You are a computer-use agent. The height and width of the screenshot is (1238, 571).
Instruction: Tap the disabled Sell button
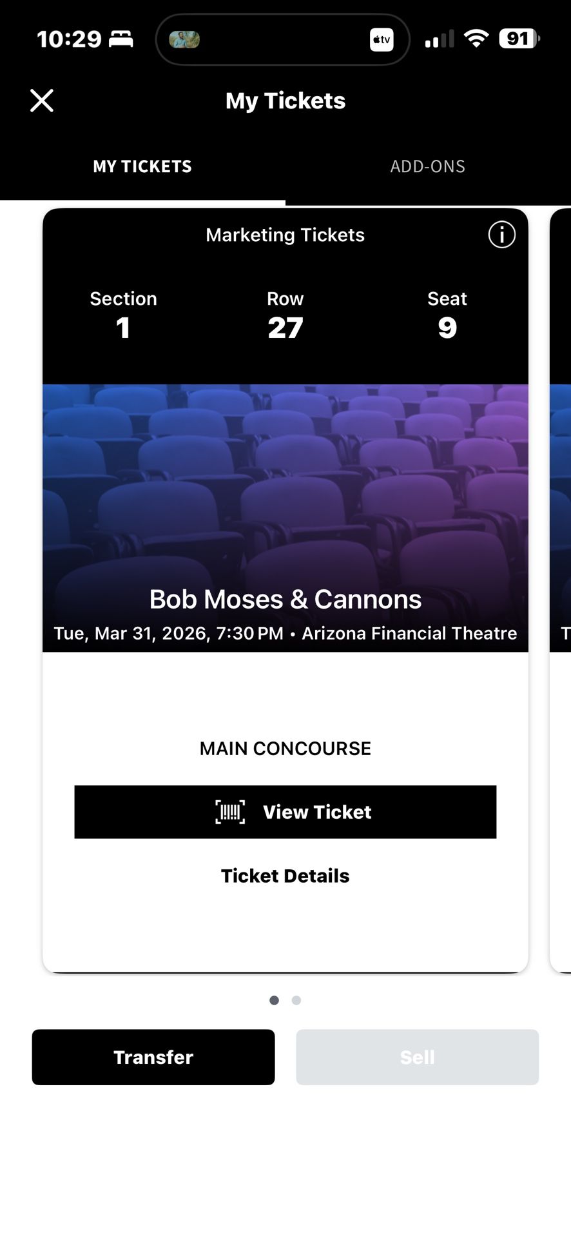coord(417,1057)
